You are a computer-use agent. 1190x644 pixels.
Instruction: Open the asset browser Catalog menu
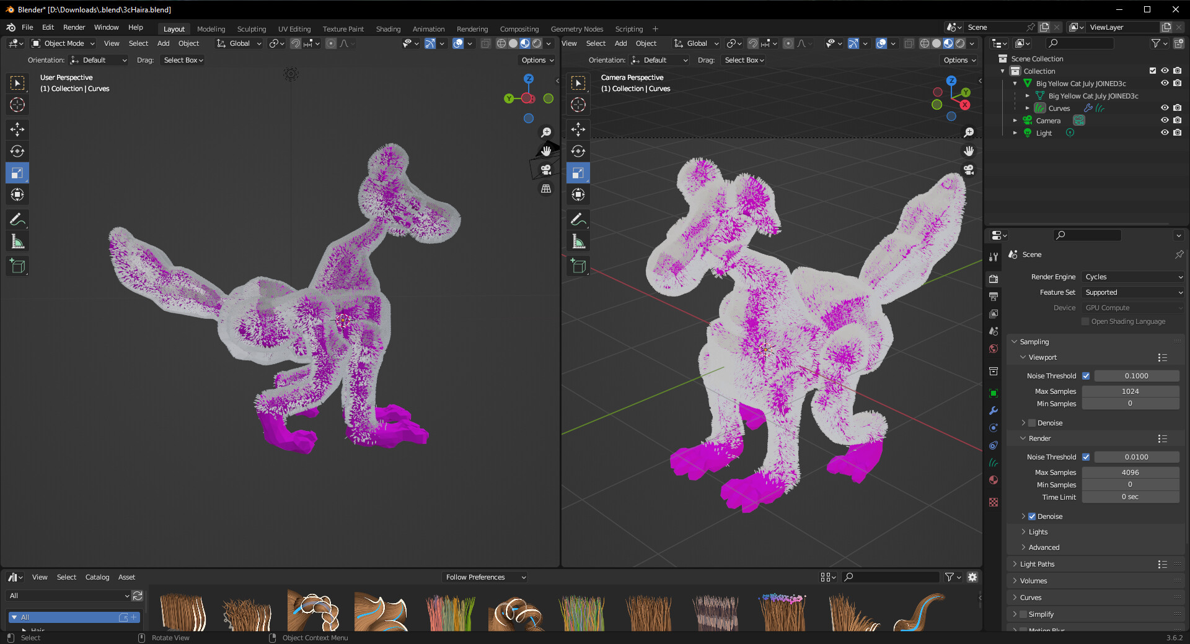[97, 577]
